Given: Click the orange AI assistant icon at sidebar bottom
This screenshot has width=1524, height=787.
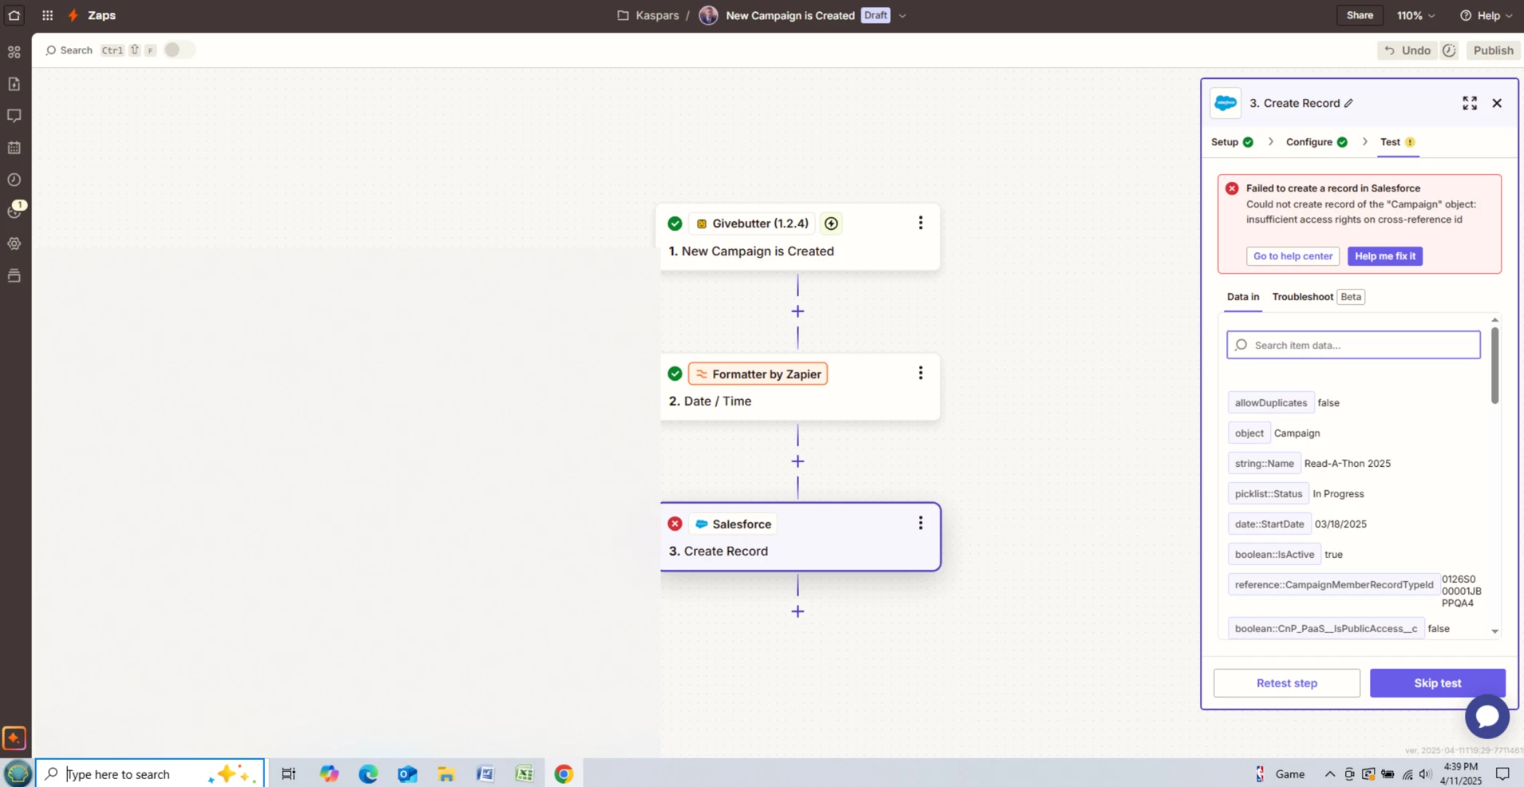Looking at the screenshot, I should pyautogui.click(x=14, y=738).
